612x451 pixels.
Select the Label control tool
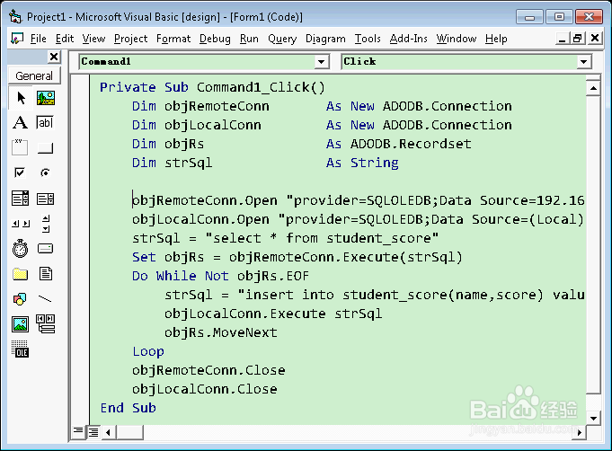[x=20, y=123]
